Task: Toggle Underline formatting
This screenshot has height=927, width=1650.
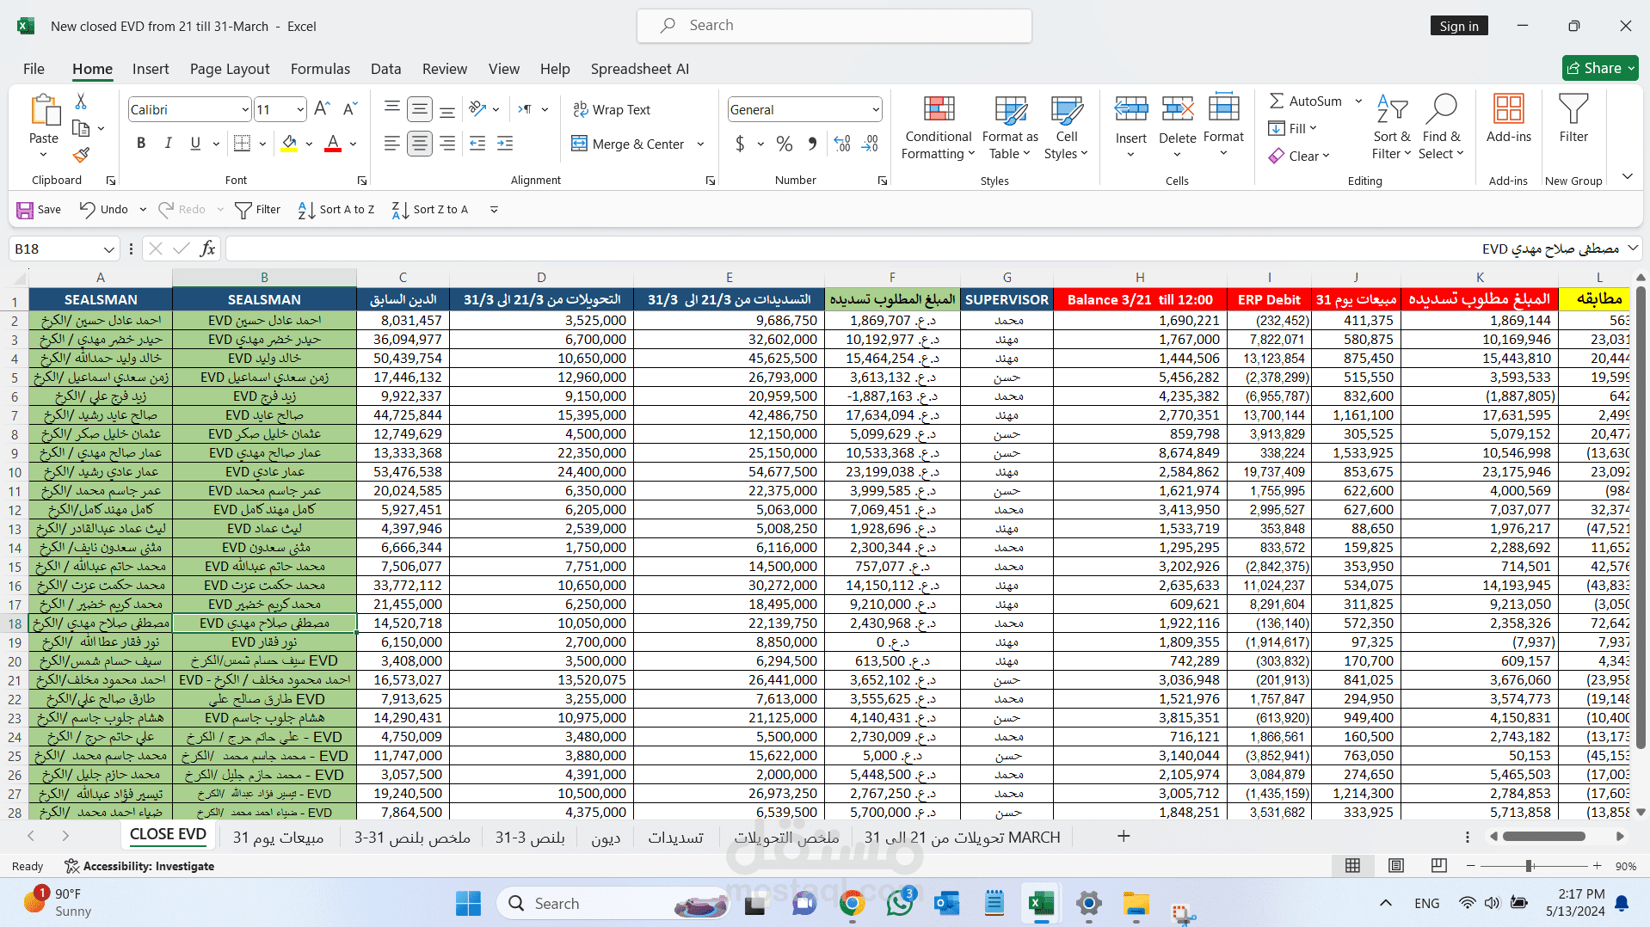Action: (x=195, y=144)
